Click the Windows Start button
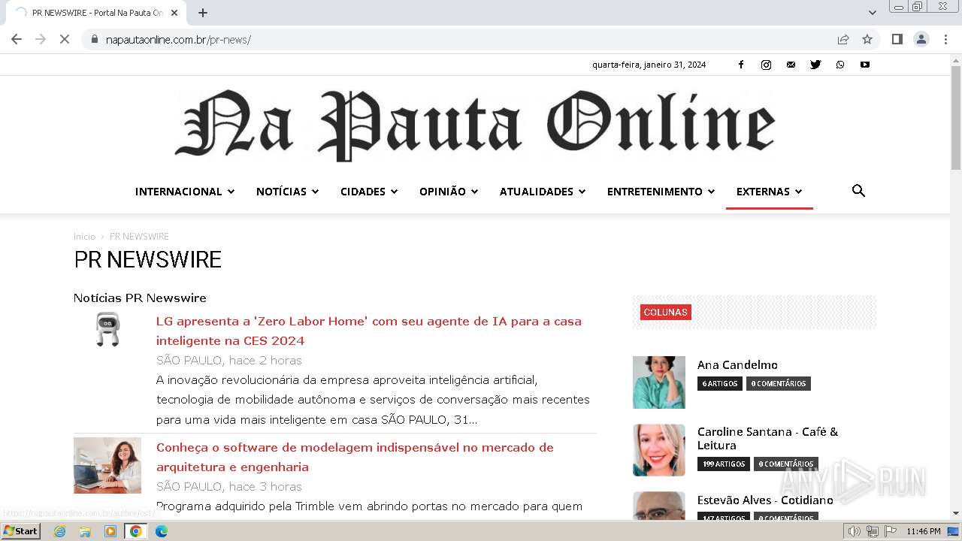 coord(21,531)
